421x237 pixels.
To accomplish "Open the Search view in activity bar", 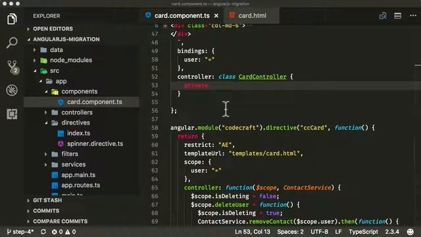I will [x=12, y=42].
